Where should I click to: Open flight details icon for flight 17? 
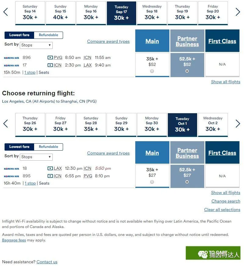pos(50,65)
